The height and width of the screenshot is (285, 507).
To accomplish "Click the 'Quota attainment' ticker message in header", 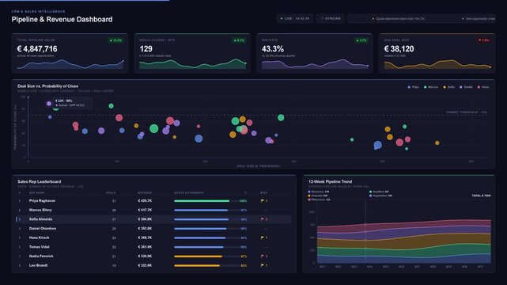I will pyautogui.click(x=399, y=19).
